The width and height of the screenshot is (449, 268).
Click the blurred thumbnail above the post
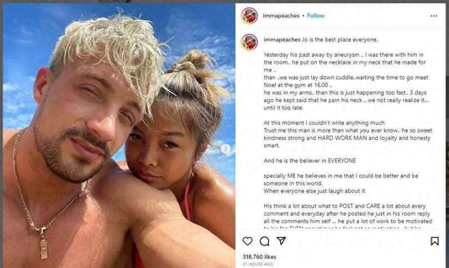(115, 1)
